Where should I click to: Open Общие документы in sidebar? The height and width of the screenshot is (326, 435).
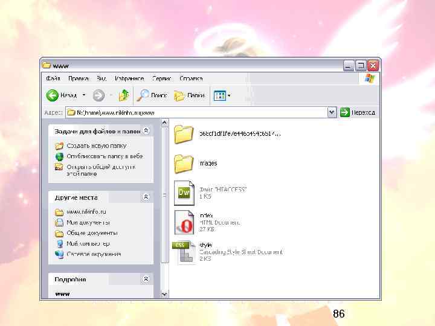(x=92, y=233)
